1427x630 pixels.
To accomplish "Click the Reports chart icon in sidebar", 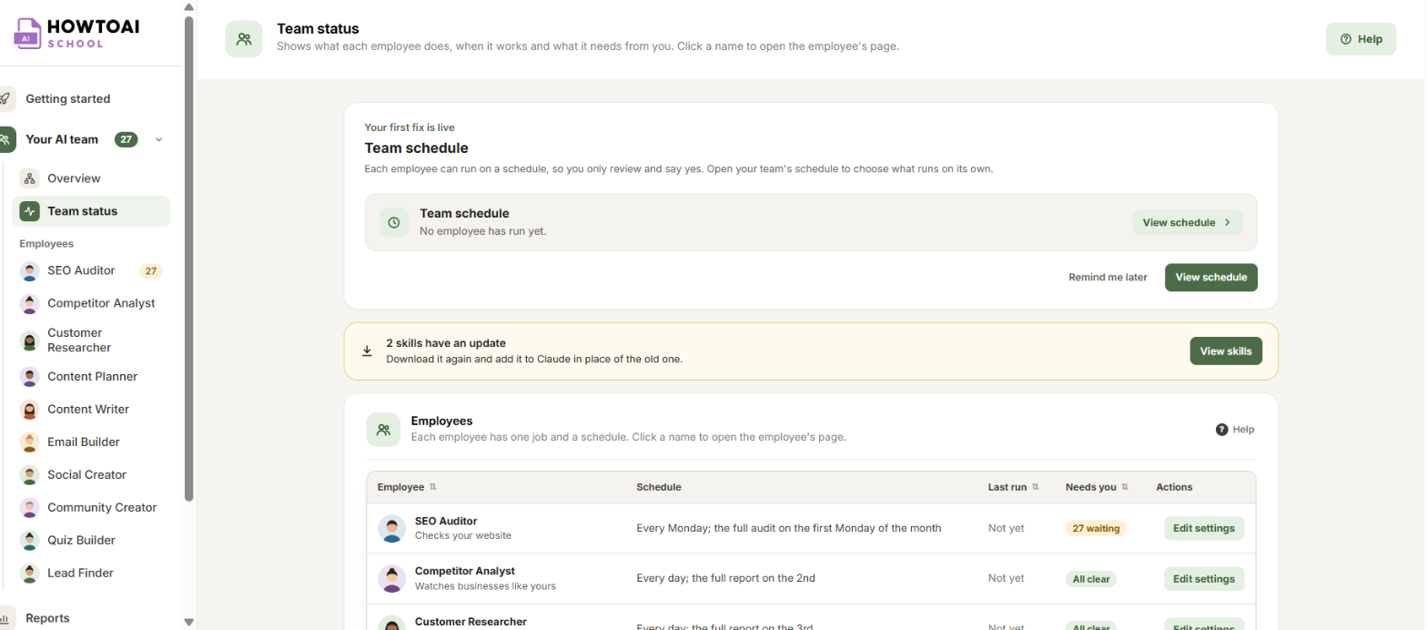I will [x=6, y=618].
